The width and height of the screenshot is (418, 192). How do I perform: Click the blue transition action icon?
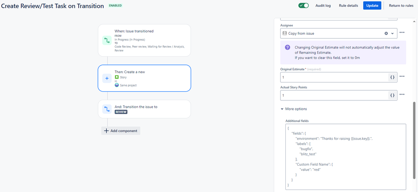coord(107,109)
